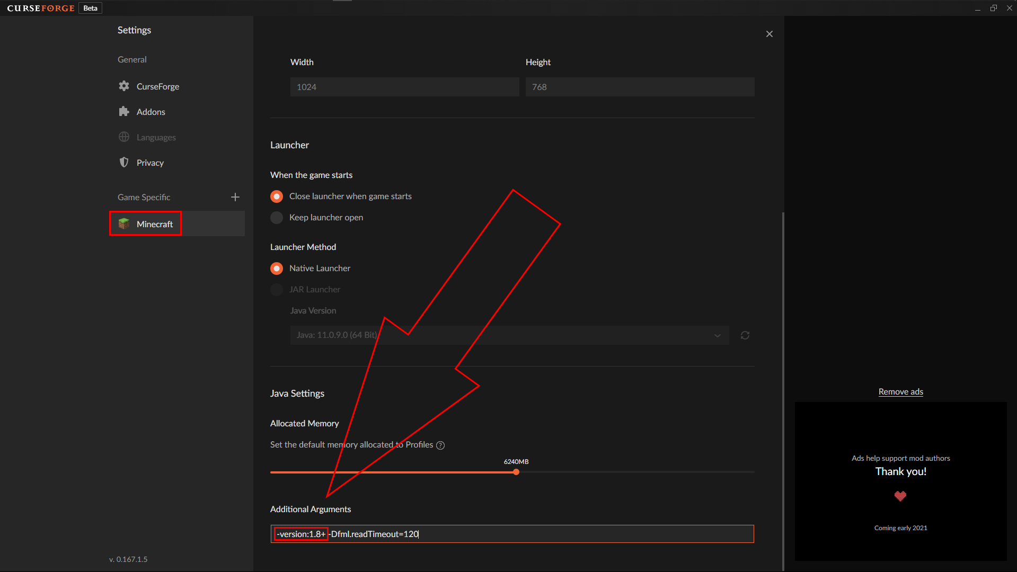Click the allocated memory slider handle
This screenshot has height=572, width=1017.
pos(516,472)
